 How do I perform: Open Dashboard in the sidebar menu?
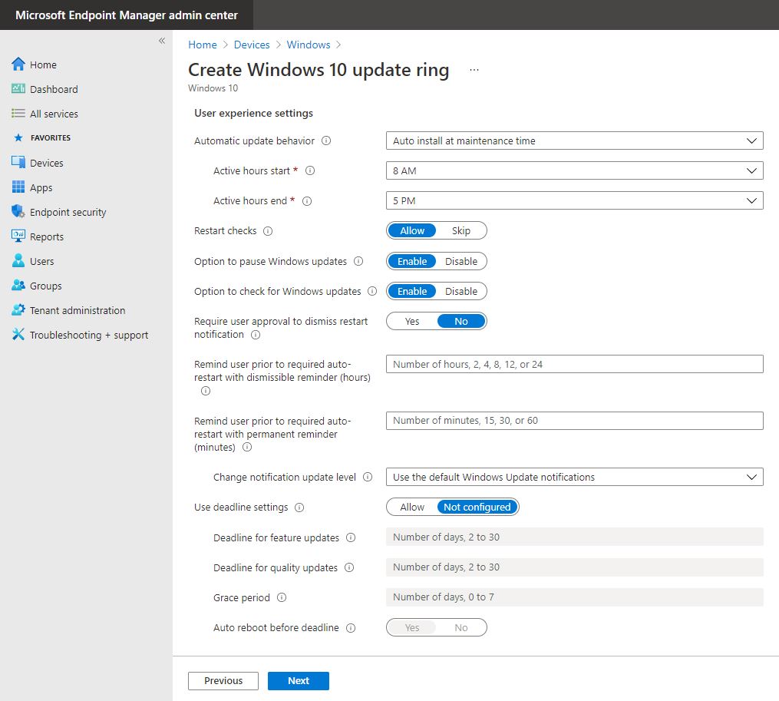(x=54, y=89)
